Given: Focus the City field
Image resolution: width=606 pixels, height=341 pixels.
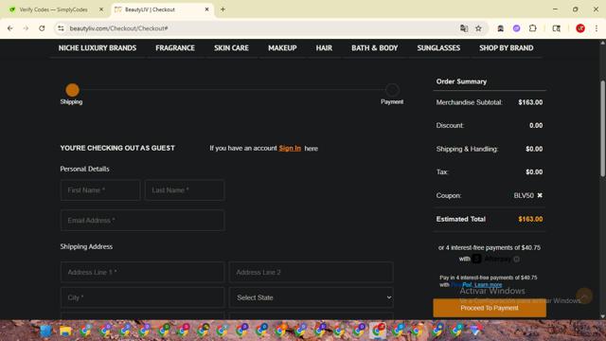Looking at the screenshot, I should (143, 297).
